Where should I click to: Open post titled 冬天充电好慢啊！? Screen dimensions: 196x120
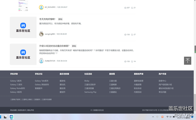(x=47, y=19)
